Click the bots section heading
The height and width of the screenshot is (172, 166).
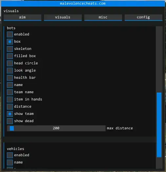tap(11, 28)
